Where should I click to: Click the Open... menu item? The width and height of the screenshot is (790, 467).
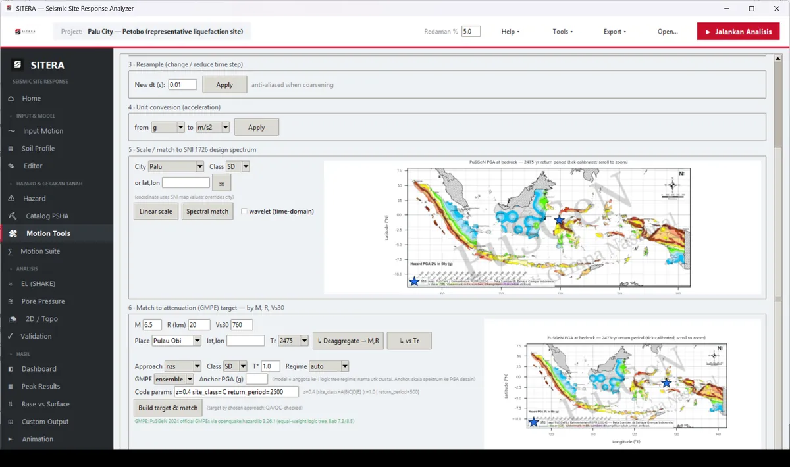tap(668, 32)
